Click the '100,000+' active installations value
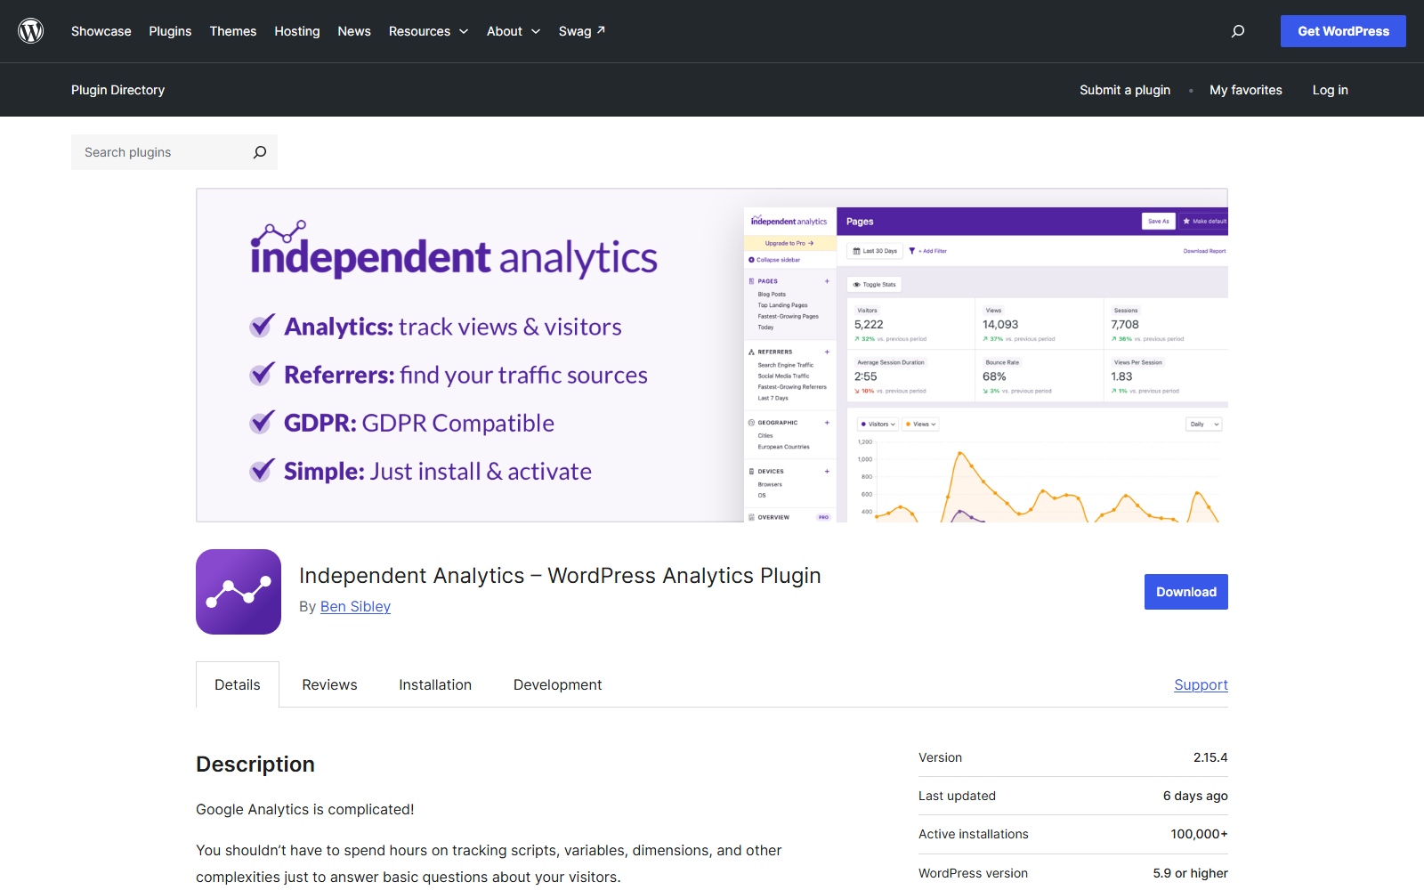This screenshot has height=890, width=1424. 1199,834
